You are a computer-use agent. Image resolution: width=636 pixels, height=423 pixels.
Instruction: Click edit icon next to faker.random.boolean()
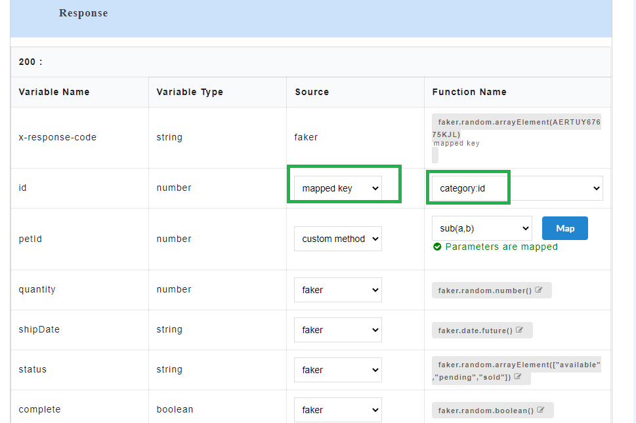(x=541, y=410)
